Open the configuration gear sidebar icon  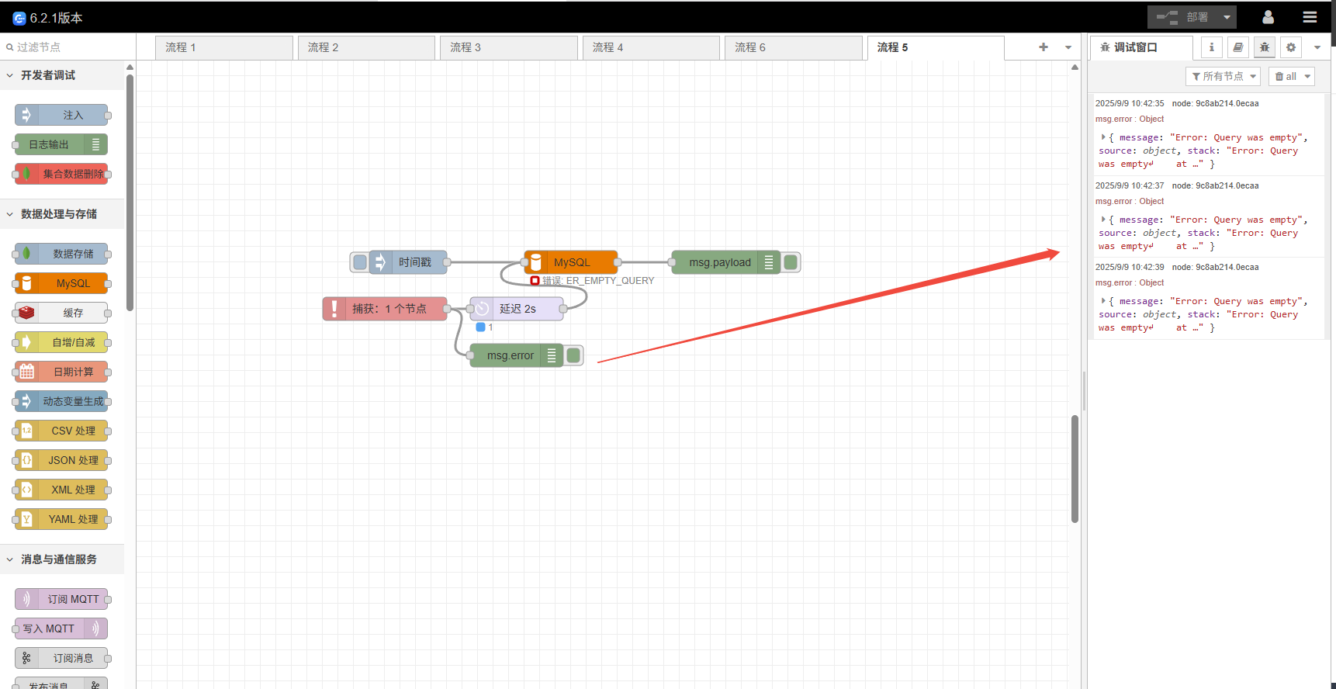pos(1290,47)
